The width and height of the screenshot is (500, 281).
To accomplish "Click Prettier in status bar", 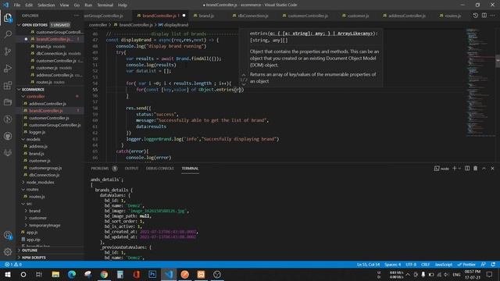I will (466, 265).
